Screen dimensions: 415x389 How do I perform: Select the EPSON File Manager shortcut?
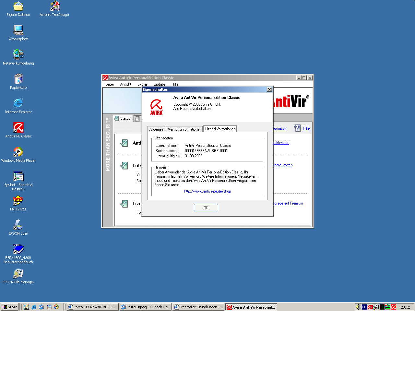[18, 276]
